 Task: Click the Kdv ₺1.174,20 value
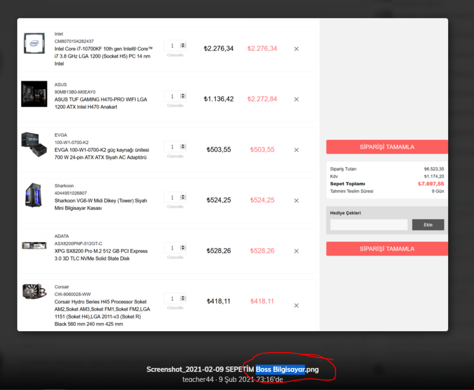tap(434, 177)
